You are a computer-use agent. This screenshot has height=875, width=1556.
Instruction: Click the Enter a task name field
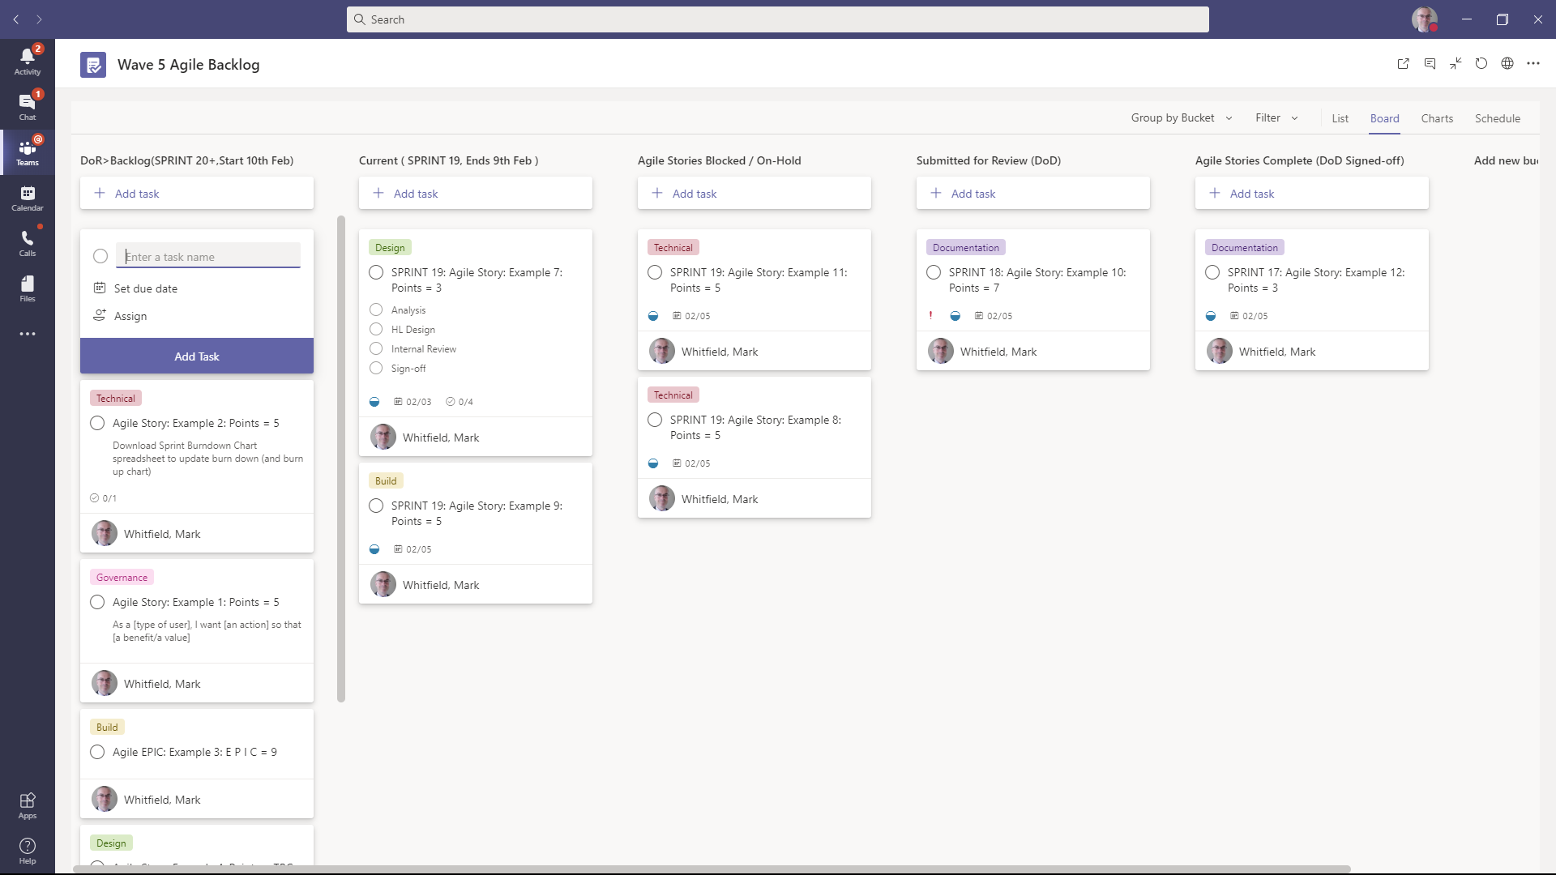coord(208,257)
